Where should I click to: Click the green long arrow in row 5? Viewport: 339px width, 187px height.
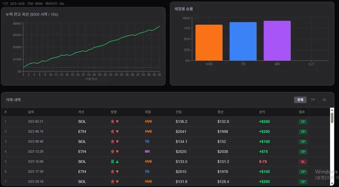117,162
